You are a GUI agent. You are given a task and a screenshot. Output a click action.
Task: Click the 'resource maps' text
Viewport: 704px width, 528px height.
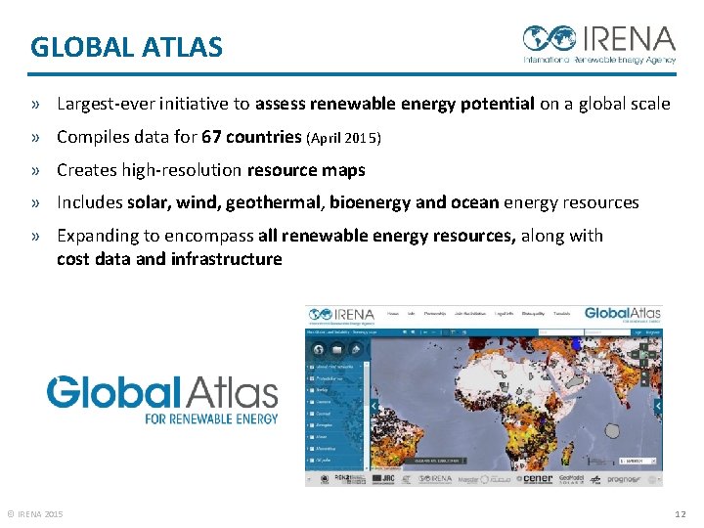[x=306, y=170]
